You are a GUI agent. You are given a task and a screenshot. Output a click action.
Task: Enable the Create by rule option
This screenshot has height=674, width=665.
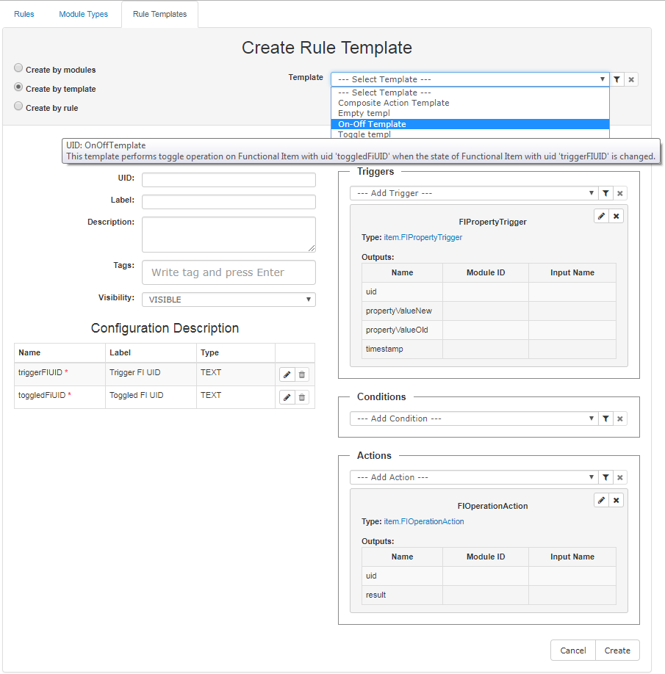point(18,107)
